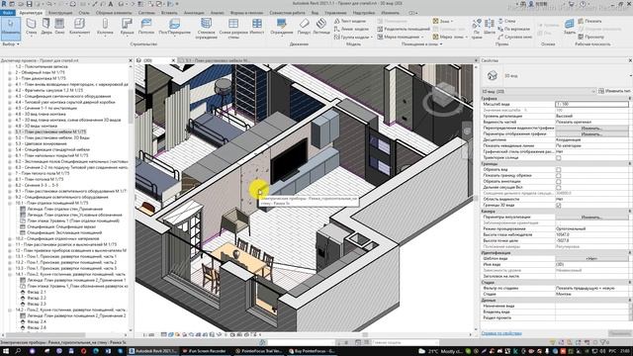Switch to the Вставить ribbon tab
This screenshot has width=633, height=356.
click(169, 13)
